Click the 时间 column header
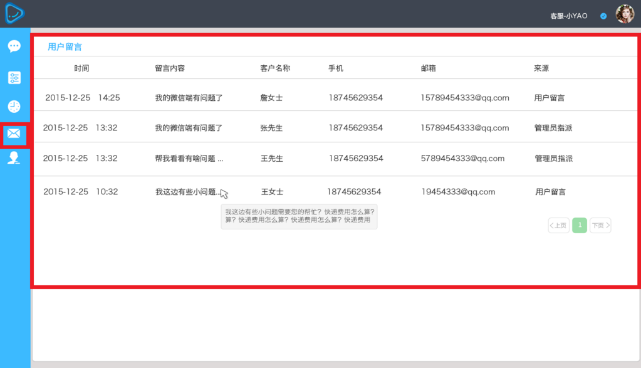Screen dimensions: 641x368 [81, 68]
